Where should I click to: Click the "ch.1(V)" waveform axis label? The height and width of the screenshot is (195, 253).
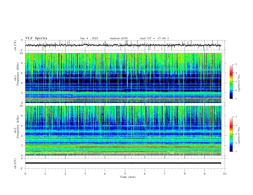(15, 45)
